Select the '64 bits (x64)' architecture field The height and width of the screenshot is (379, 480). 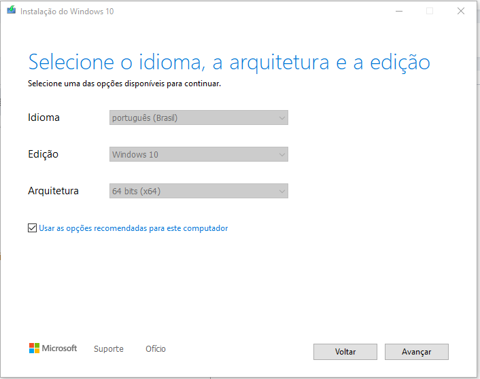[199, 191]
